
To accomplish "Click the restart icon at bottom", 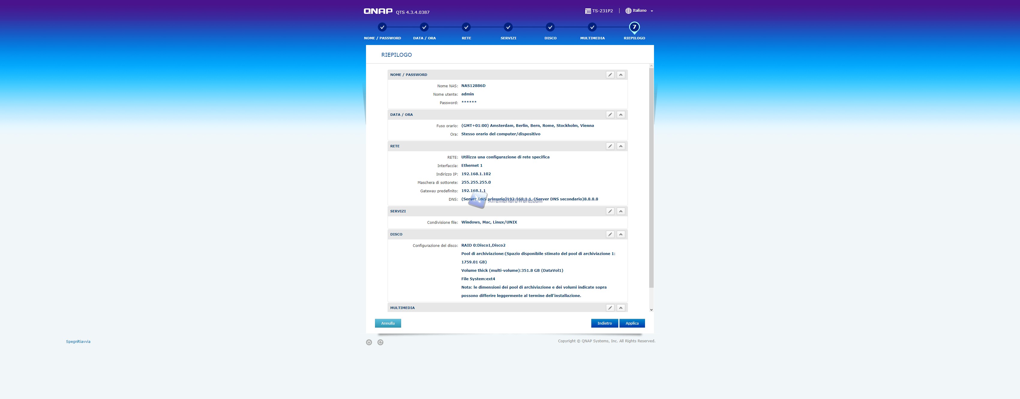I will pos(380,342).
